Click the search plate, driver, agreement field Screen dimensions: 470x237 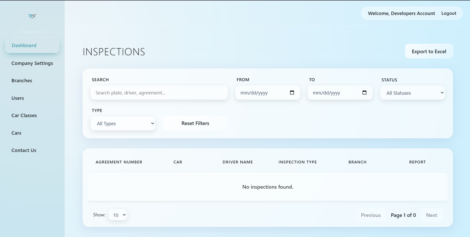[159, 93]
